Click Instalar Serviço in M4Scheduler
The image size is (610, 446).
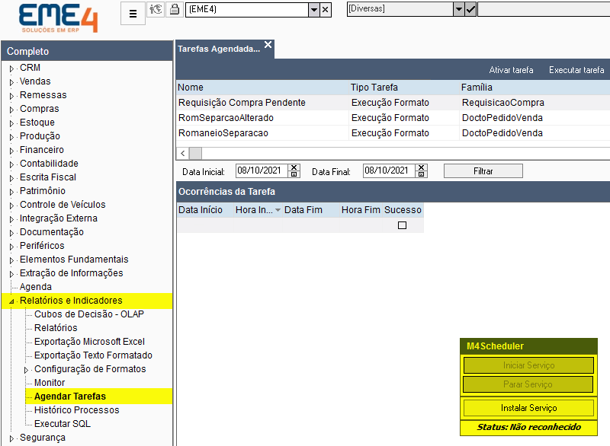pyautogui.click(x=528, y=408)
